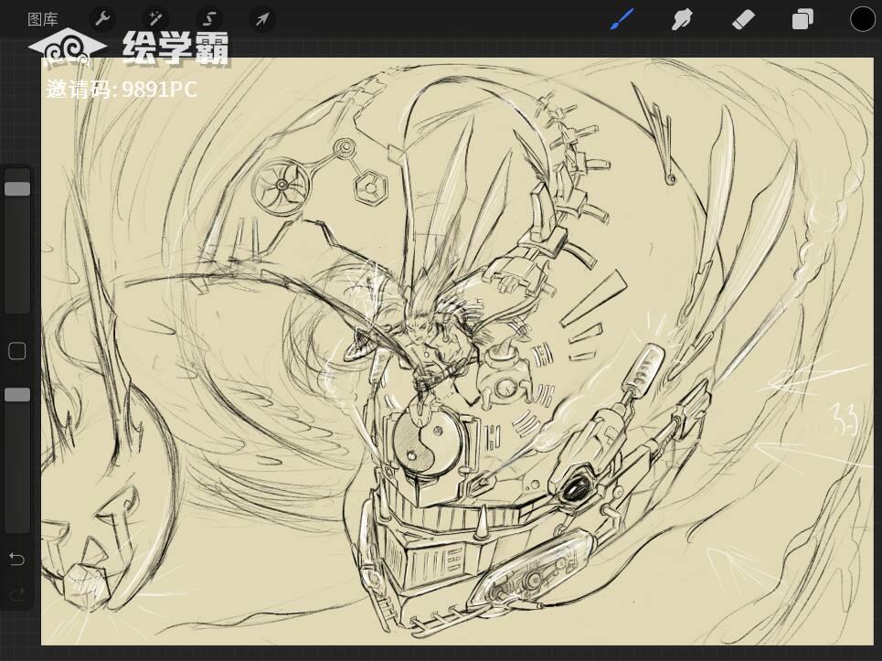Activate the Selection tool
This screenshot has height=661, width=882.
(x=209, y=19)
